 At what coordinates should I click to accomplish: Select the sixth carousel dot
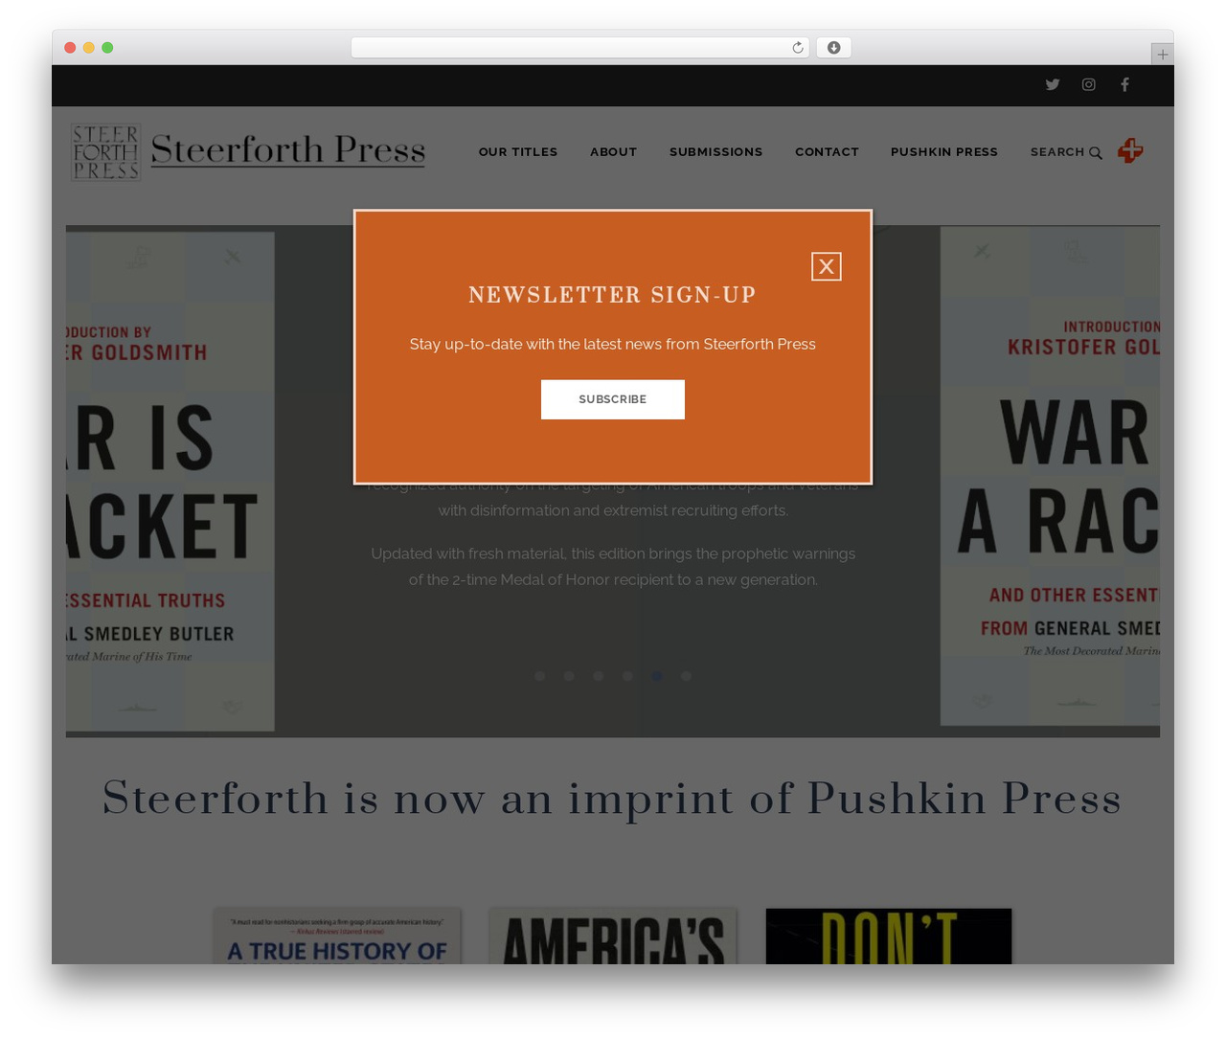(686, 676)
